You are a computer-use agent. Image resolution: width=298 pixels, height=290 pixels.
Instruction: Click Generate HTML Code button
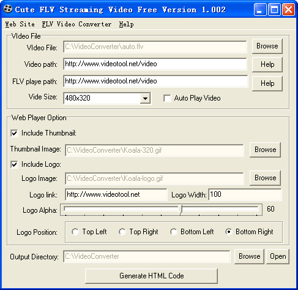(151, 276)
